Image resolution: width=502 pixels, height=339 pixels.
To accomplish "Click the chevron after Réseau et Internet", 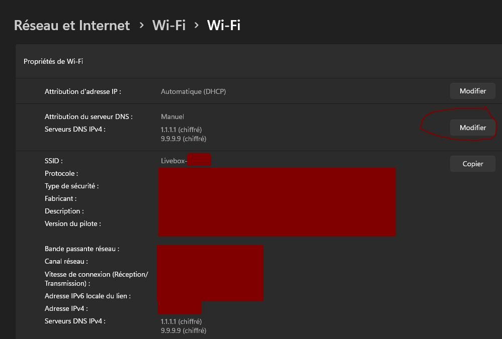I will pyautogui.click(x=141, y=25).
